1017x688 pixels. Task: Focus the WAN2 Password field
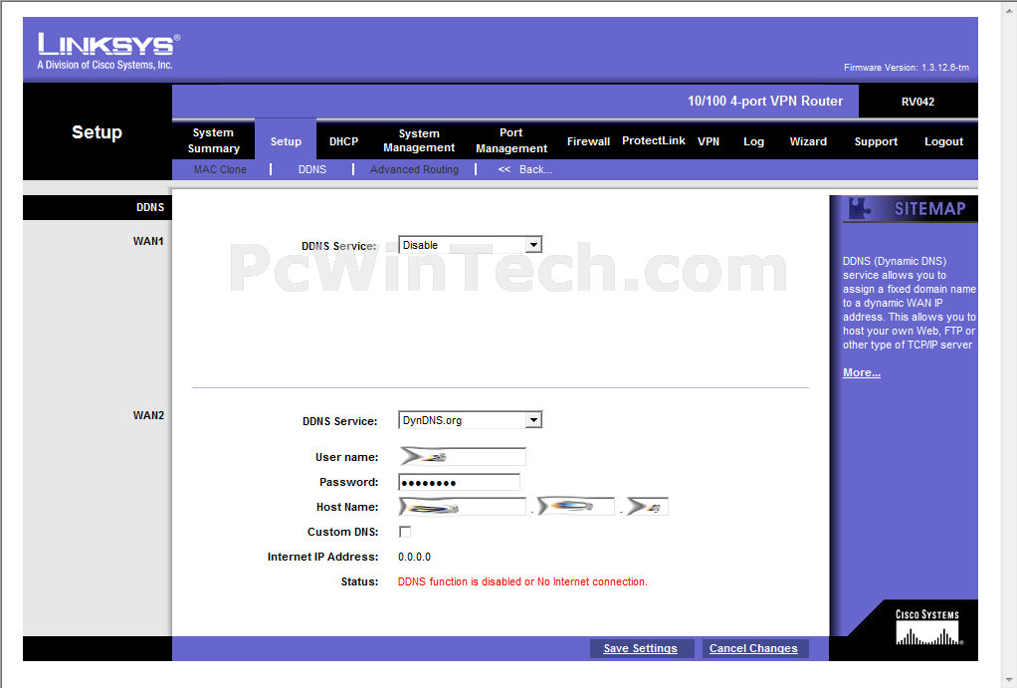pos(459,482)
